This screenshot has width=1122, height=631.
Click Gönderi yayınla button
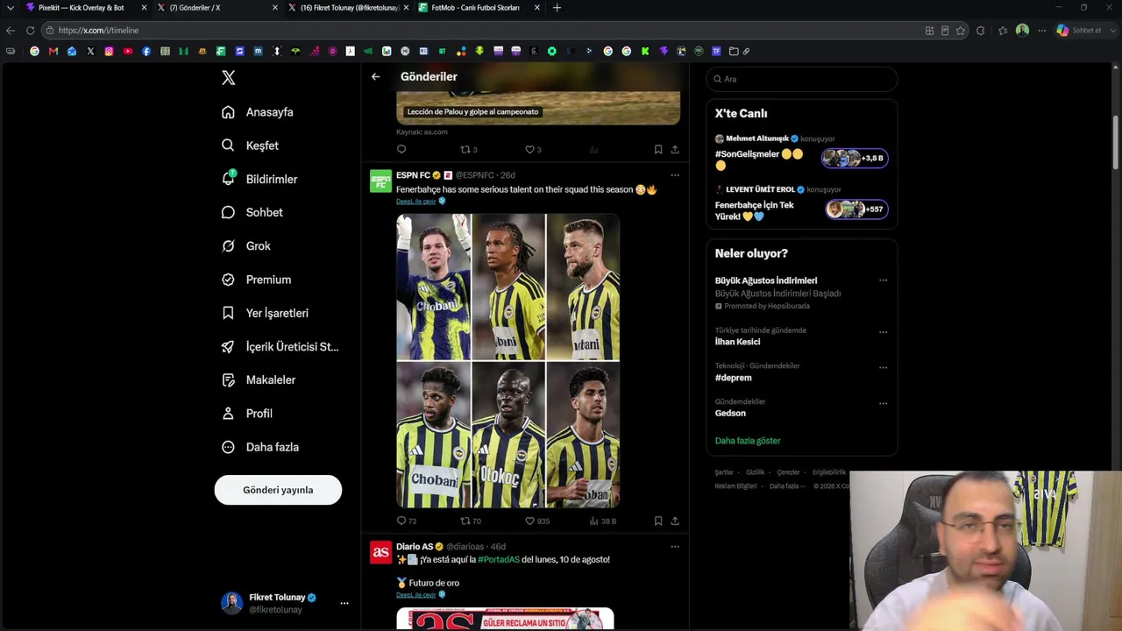tap(278, 490)
